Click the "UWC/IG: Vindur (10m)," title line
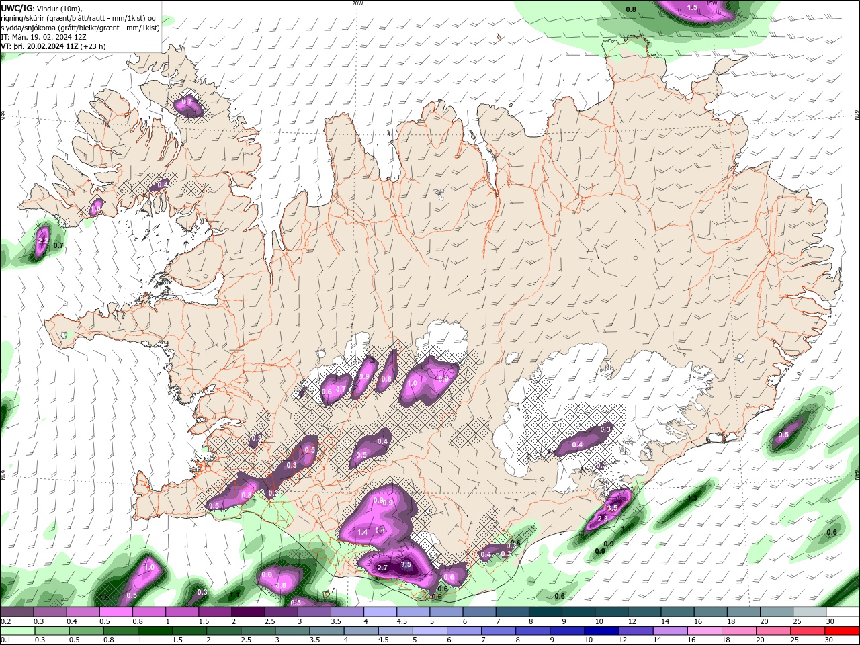This screenshot has width=860, height=645. click(x=42, y=8)
